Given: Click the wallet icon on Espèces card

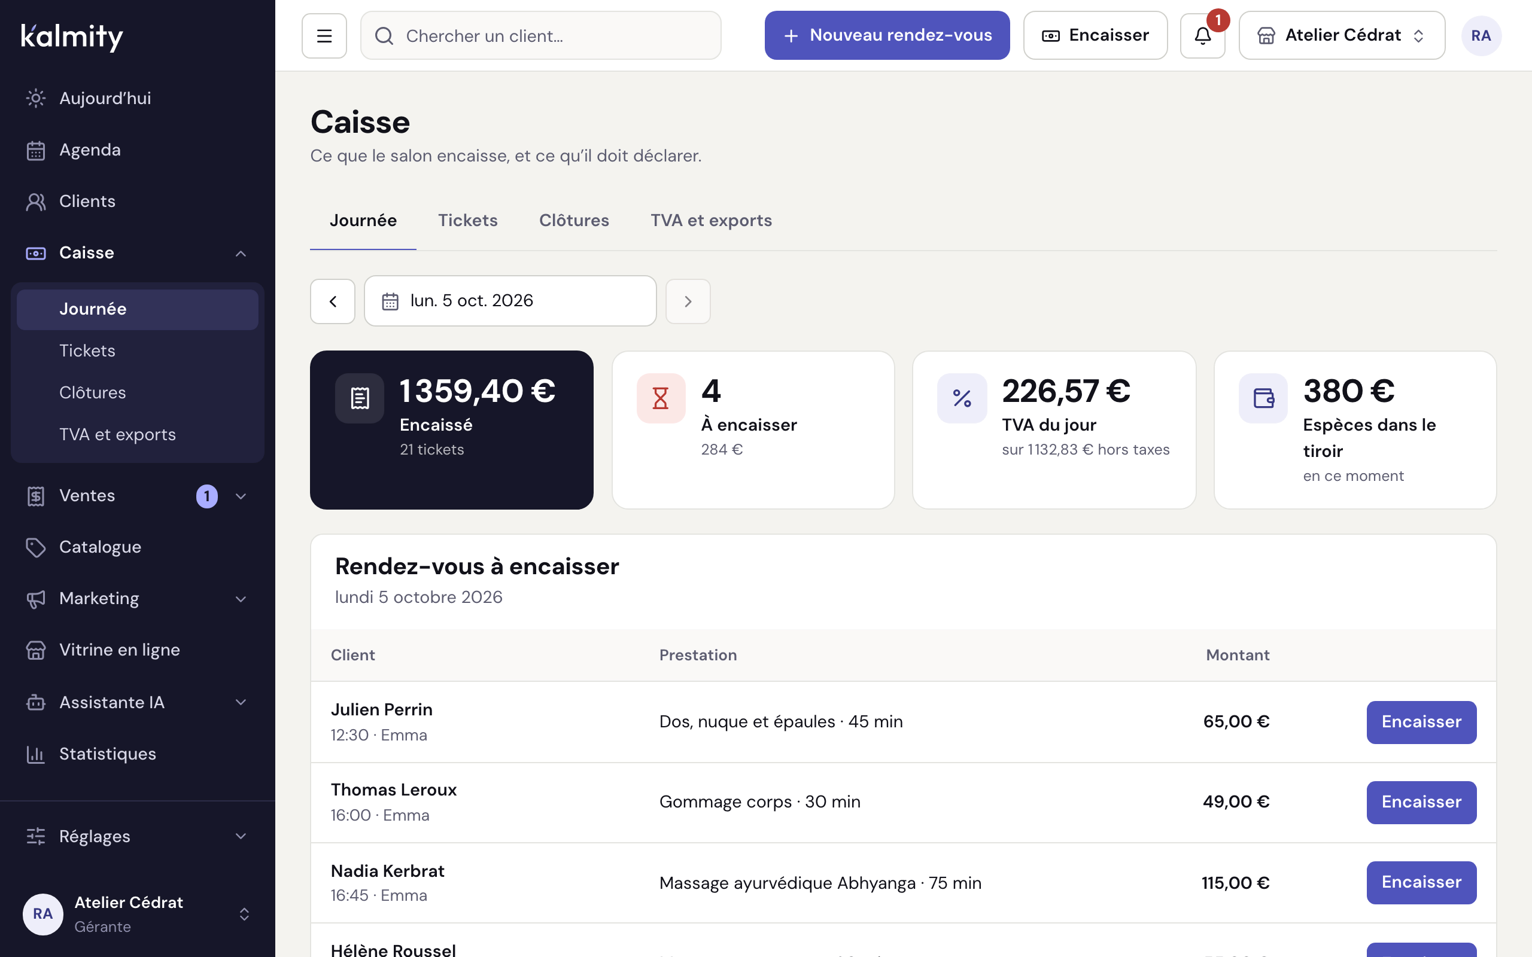Looking at the screenshot, I should [x=1263, y=398].
